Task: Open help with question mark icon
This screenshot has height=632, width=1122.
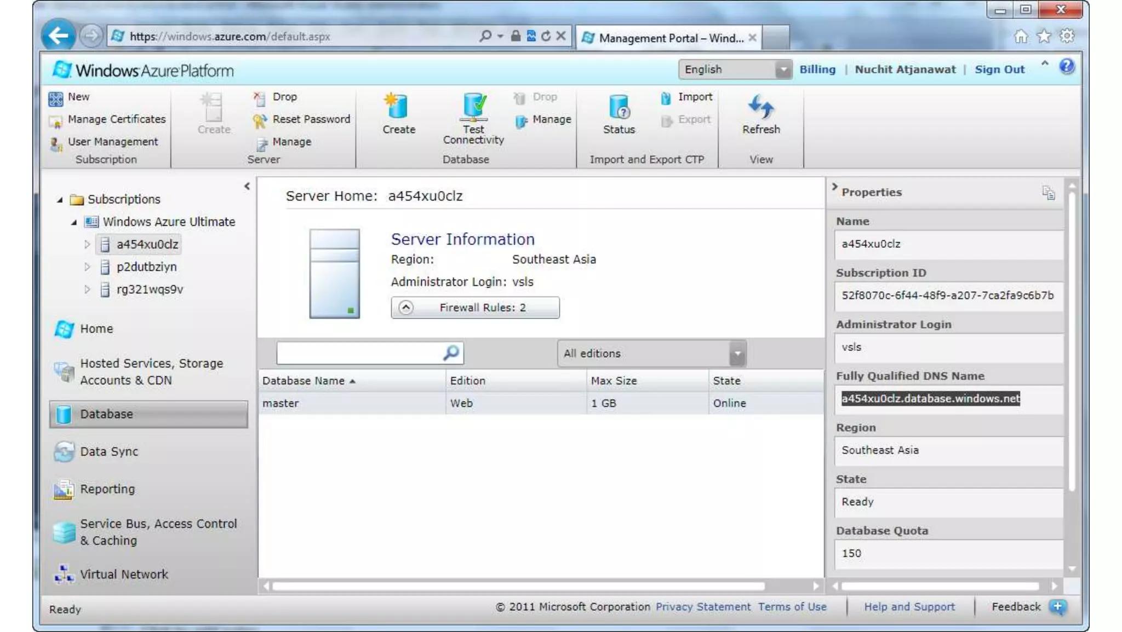Action: tap(1066, 67)
